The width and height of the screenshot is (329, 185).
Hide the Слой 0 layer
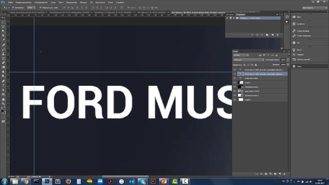coord(235,100)
